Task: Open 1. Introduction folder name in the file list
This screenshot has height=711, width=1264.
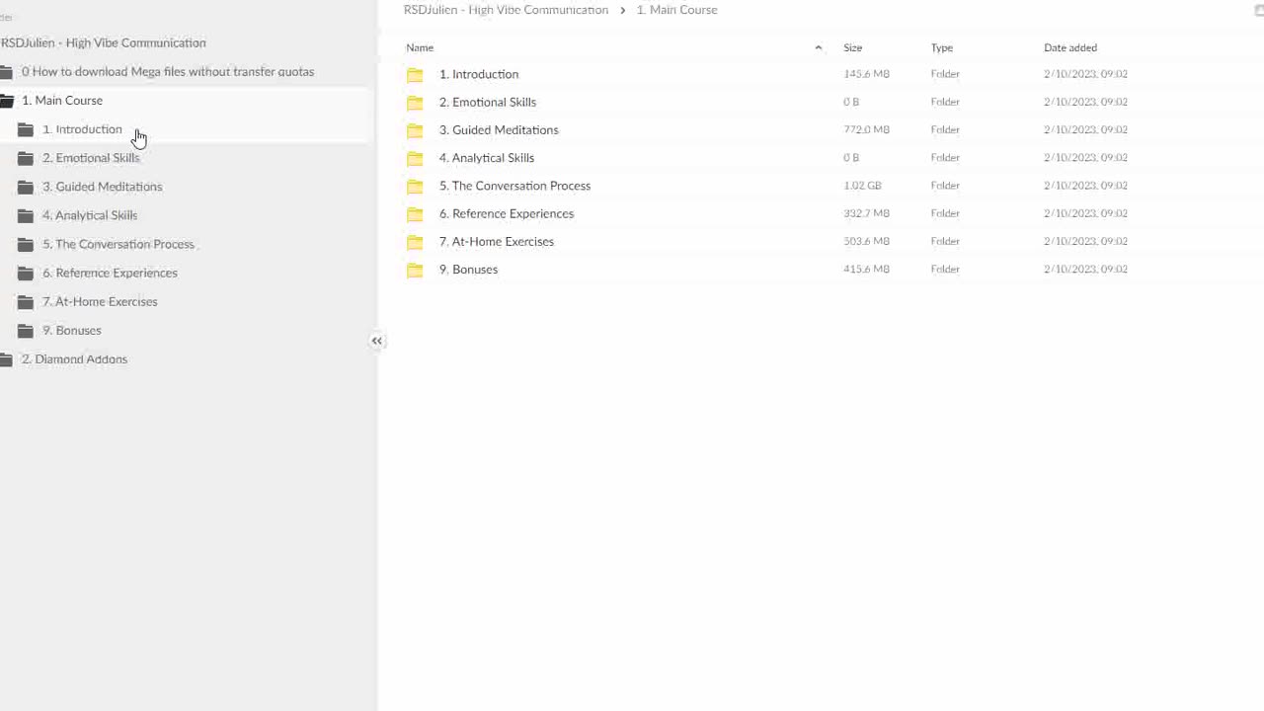Action: point(479,74)
